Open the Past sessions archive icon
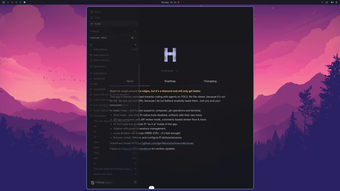The image size is (340, 191). [x=91, y=55]
